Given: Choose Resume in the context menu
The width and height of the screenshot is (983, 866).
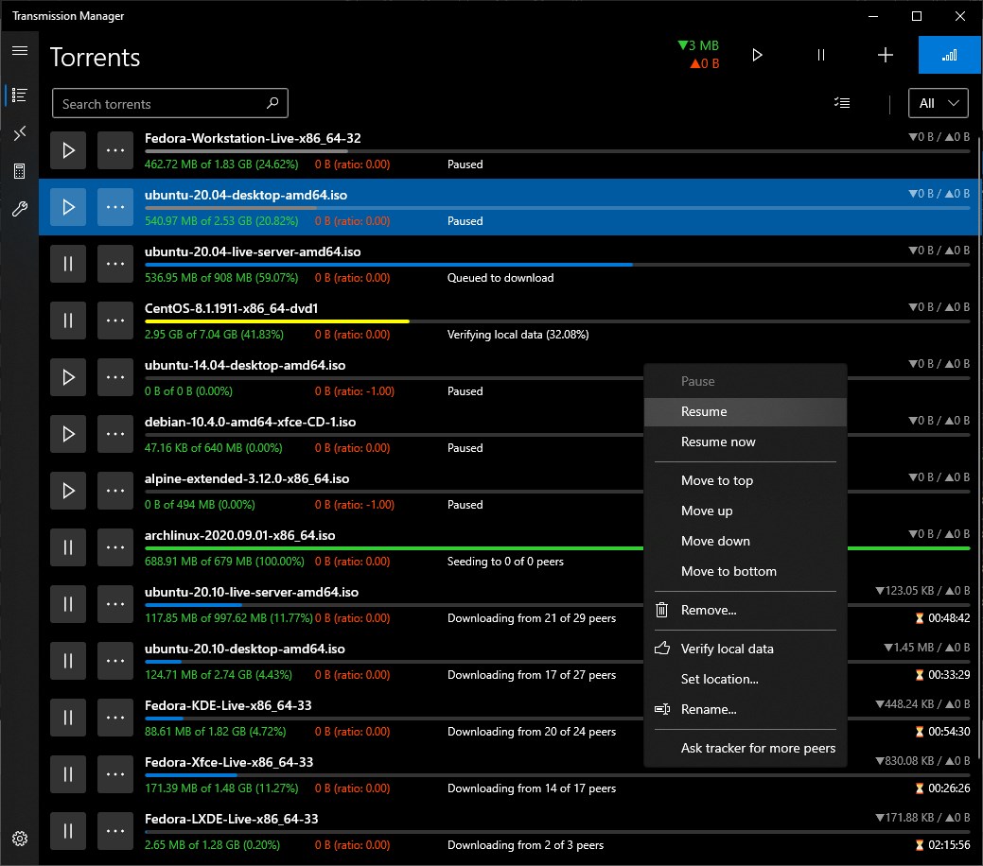Looking at the screenshot, I should 746,411.
